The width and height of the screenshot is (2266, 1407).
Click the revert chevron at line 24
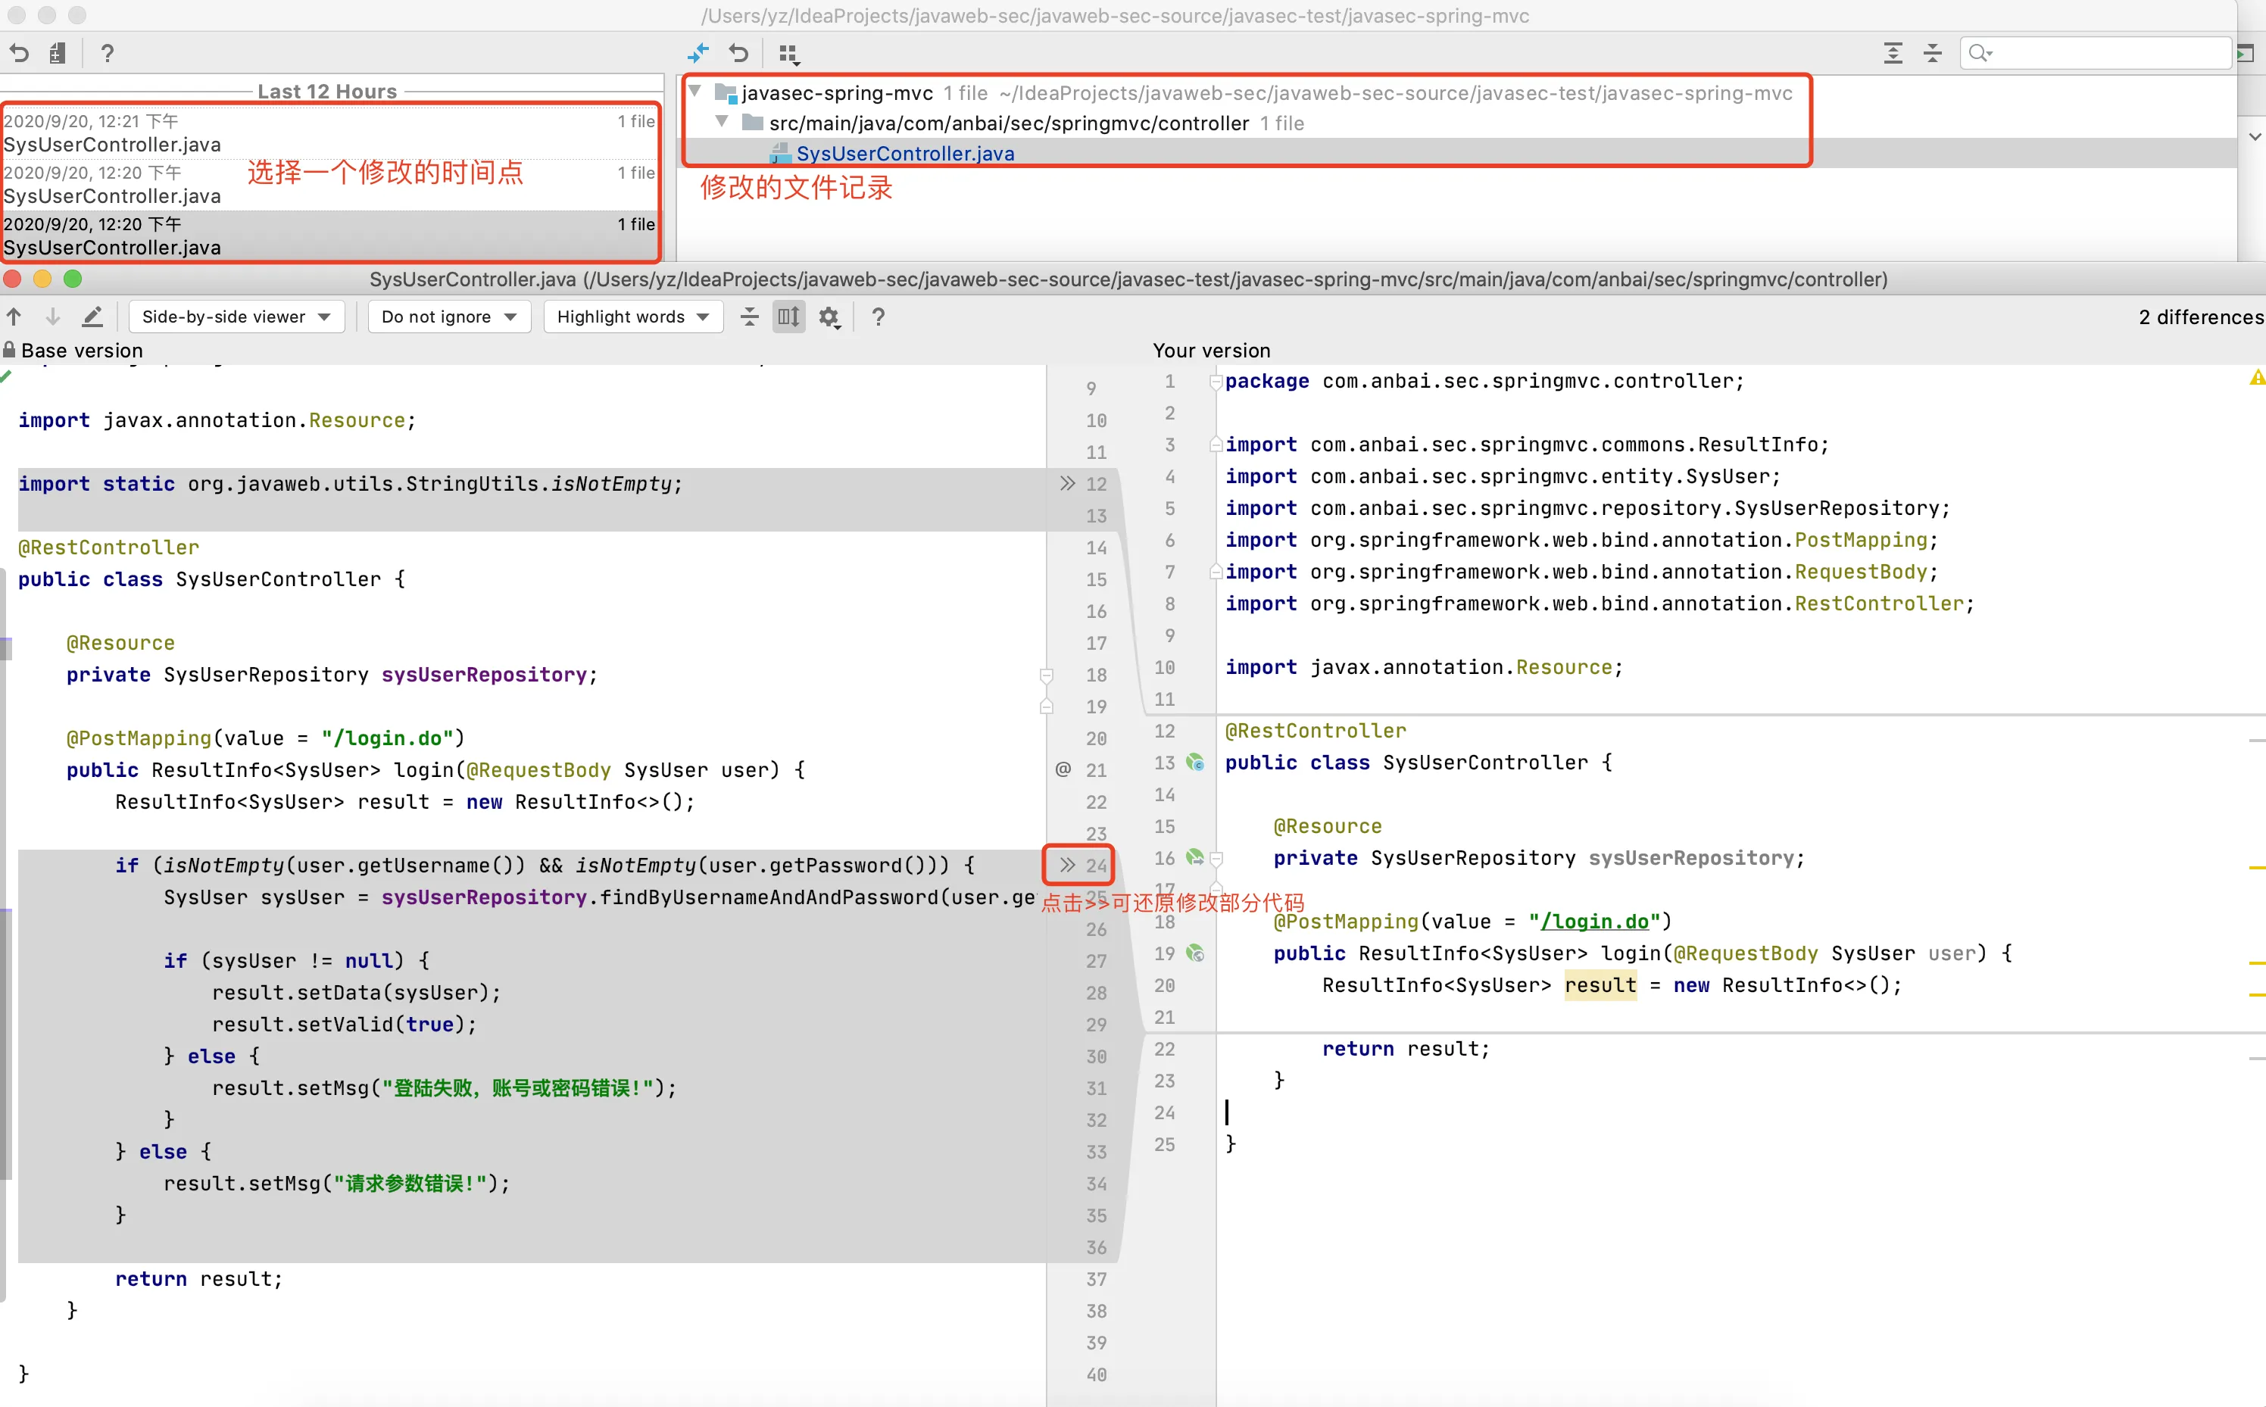(1067, 866)
